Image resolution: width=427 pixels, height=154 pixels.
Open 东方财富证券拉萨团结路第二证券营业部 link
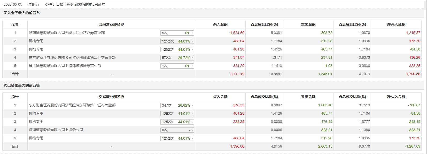click(x=72, y=57)
